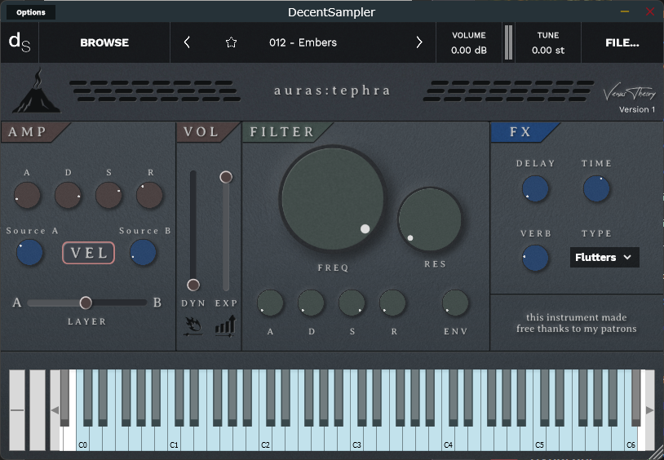Click the auras:tephra title text
664x460 pixels.
(332, 91)
